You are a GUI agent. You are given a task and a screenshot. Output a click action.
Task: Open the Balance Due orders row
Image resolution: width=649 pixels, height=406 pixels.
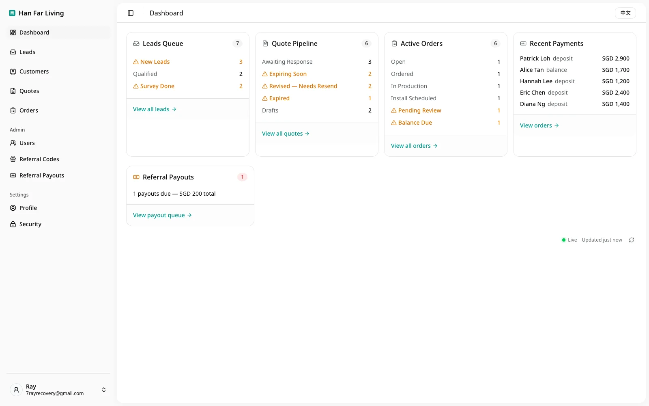446,123
